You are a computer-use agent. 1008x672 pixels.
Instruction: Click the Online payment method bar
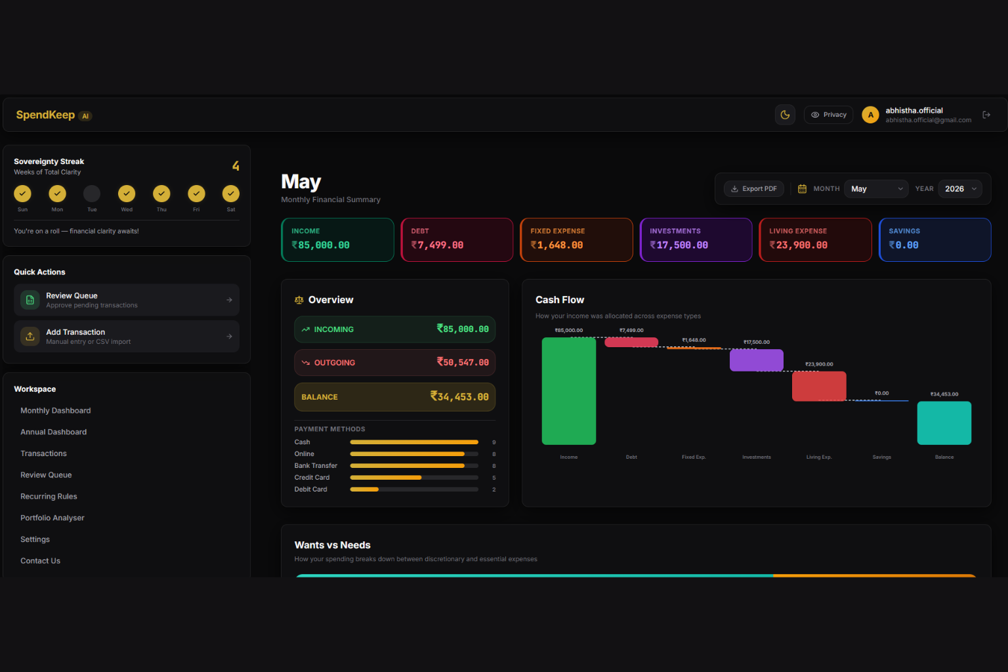pyautogui.click(x=414, y=454)
